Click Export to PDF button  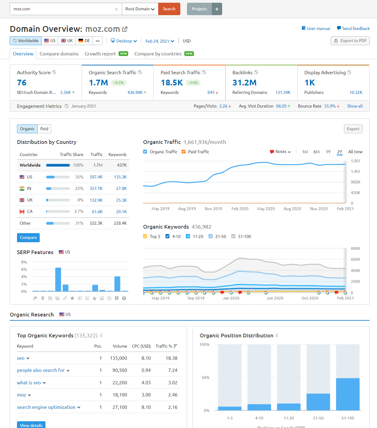coord(350,41)
